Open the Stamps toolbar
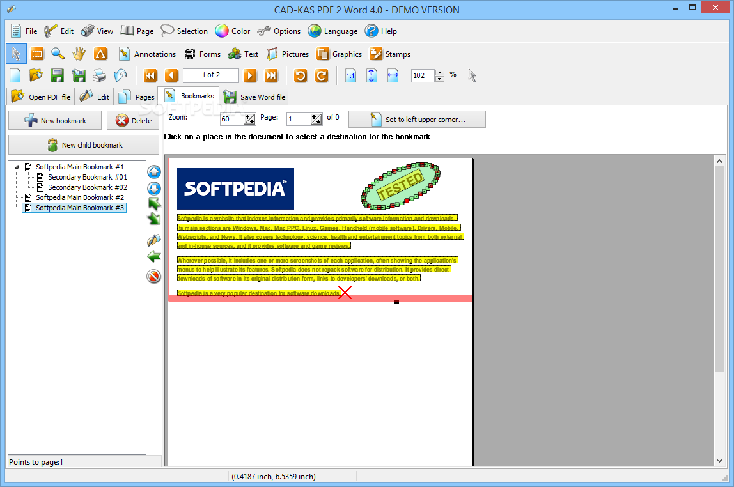This screenshot has height=487, width=734. [x=390, y=54]
